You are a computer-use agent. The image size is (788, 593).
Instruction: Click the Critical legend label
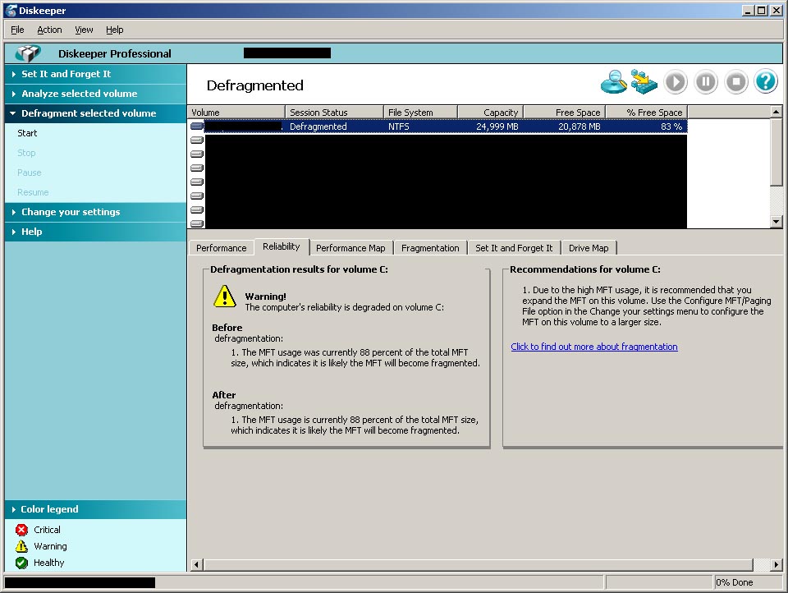click(x=48, y=530)
